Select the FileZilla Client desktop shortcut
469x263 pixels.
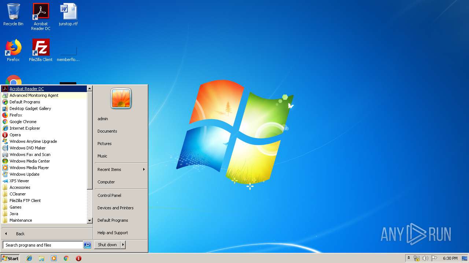click(41, 50)
